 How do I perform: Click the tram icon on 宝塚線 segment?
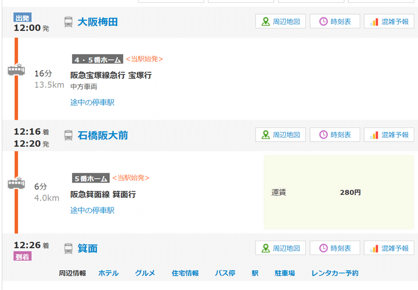click(16, 70)
